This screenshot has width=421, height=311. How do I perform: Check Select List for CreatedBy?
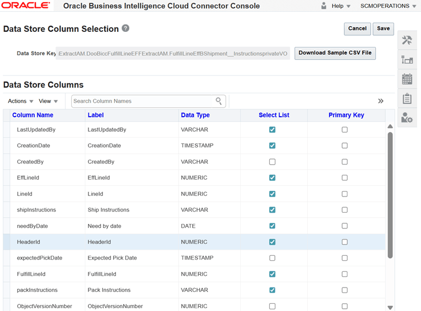[x=272, y=162]
